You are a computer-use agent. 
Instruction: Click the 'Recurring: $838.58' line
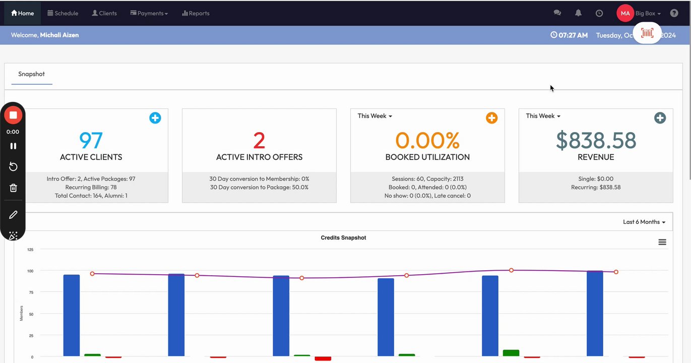(x=596, y=187)
